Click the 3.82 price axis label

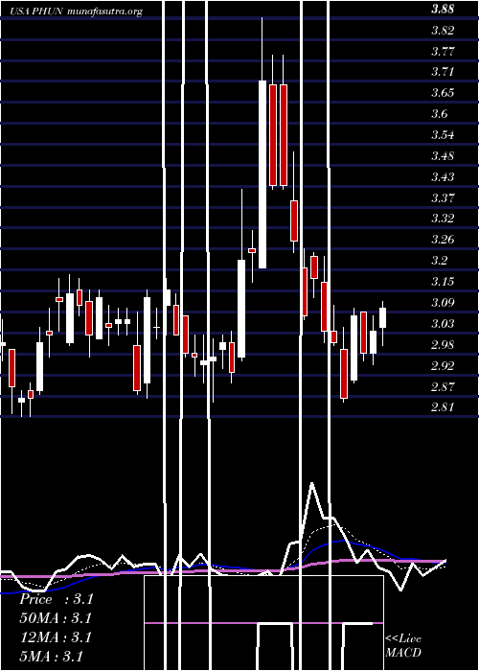pyautogui.click(x=443, y=31)
